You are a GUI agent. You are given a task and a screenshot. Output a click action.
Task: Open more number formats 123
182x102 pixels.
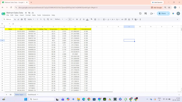[x=51, y=19]
